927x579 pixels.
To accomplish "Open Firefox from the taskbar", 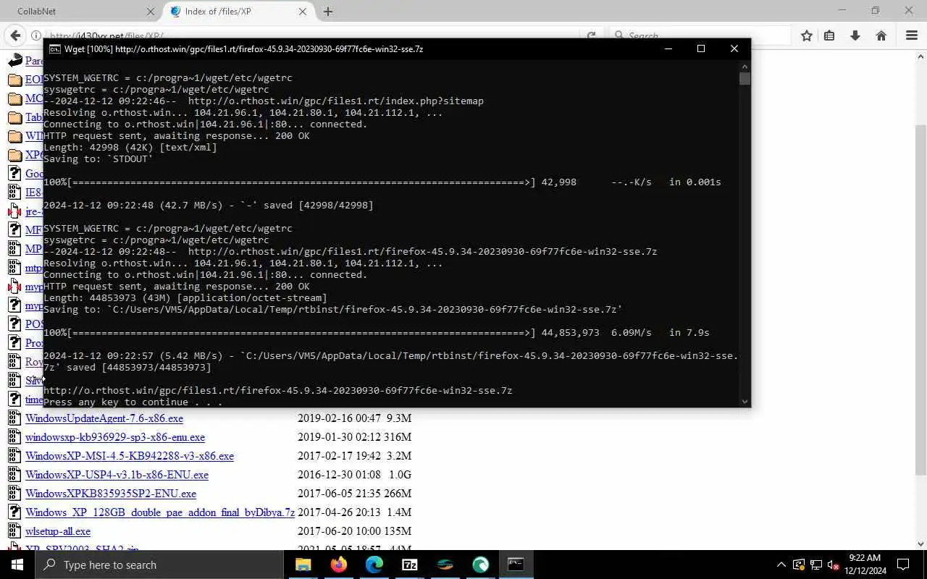I will (x=338, y=565).
